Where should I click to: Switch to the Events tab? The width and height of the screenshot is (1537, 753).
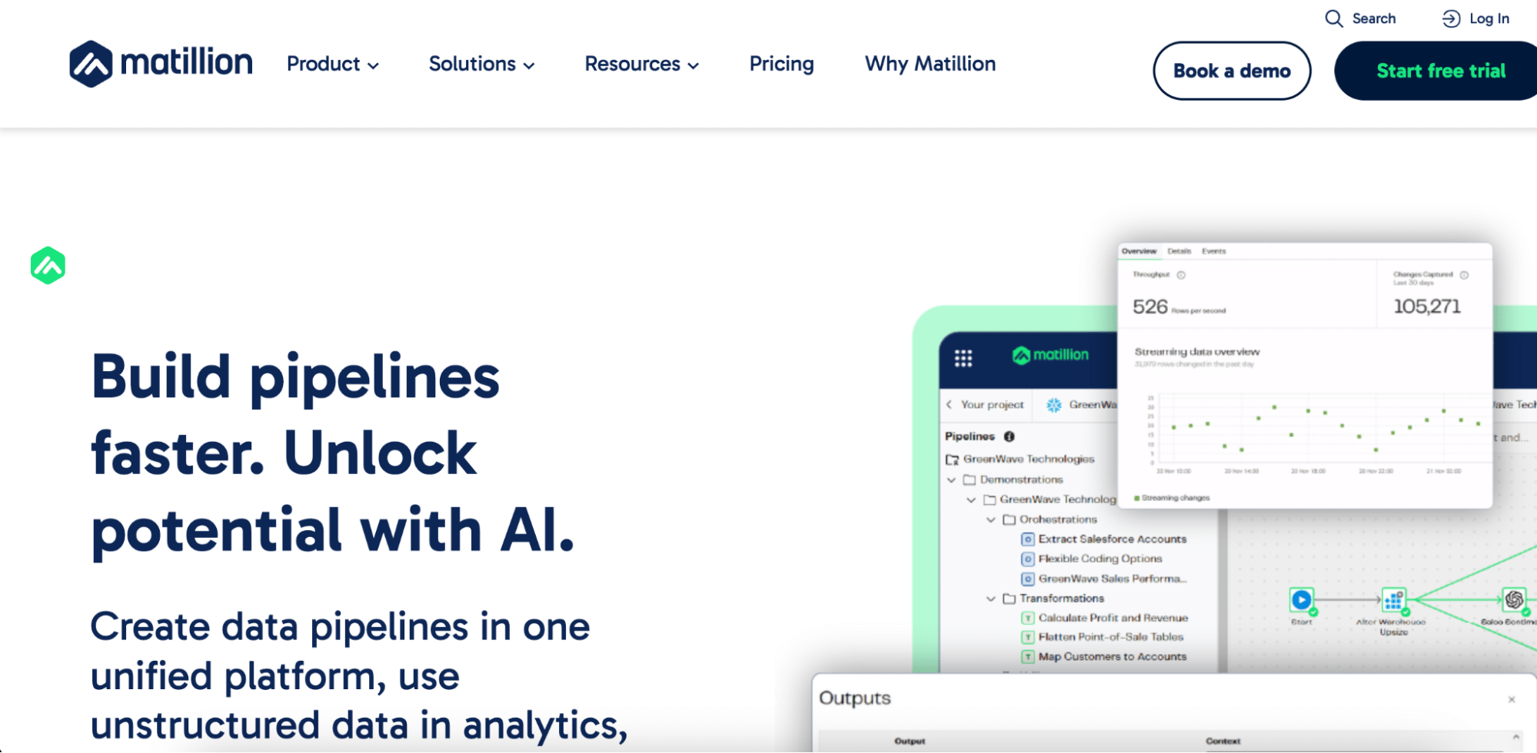tap(1213, 251)
